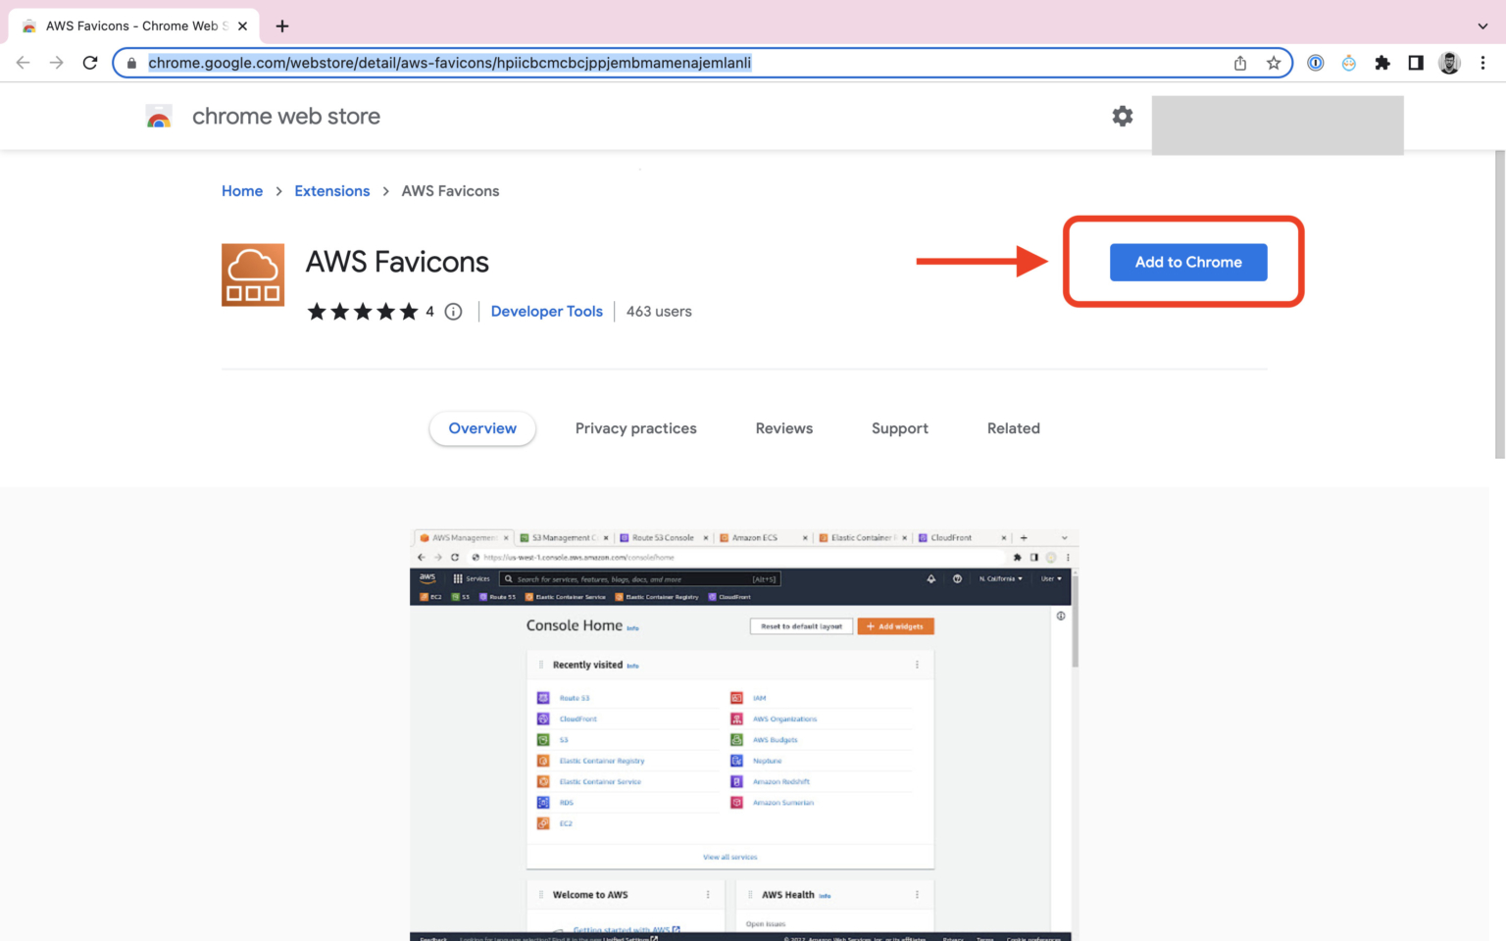Go back using the navigation arrow

(x=23, y=62)
